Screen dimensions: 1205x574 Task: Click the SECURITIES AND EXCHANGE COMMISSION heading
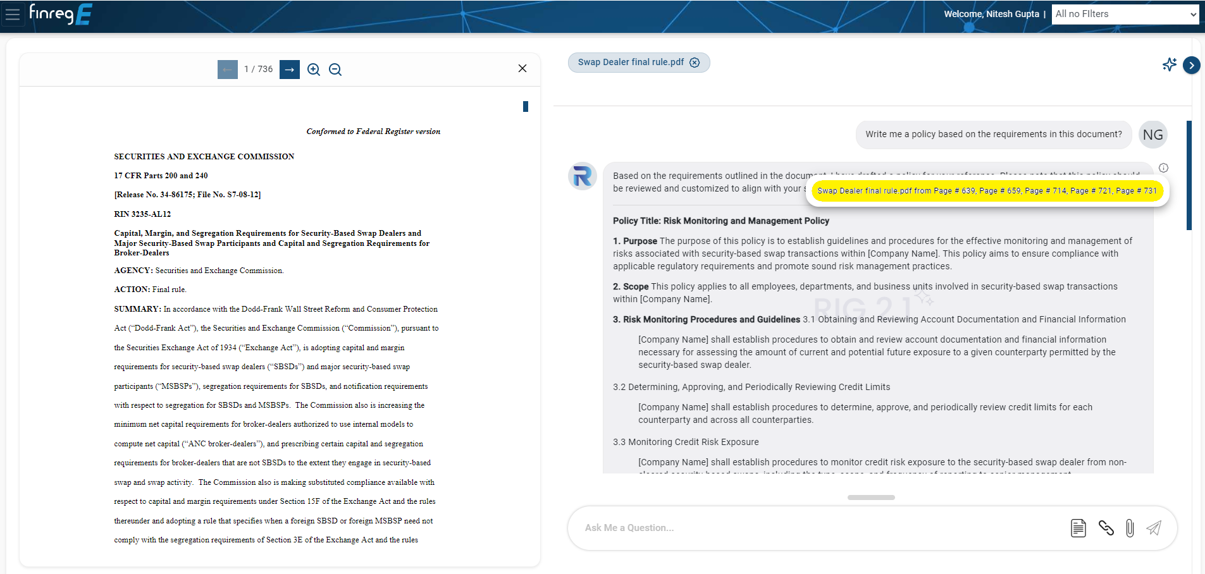[204, 157]
